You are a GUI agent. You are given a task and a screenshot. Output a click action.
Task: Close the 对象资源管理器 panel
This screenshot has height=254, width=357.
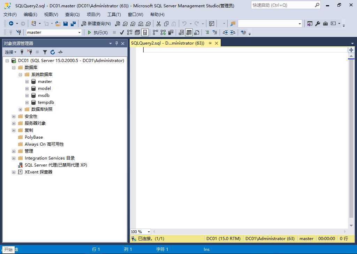pos(123,43)
